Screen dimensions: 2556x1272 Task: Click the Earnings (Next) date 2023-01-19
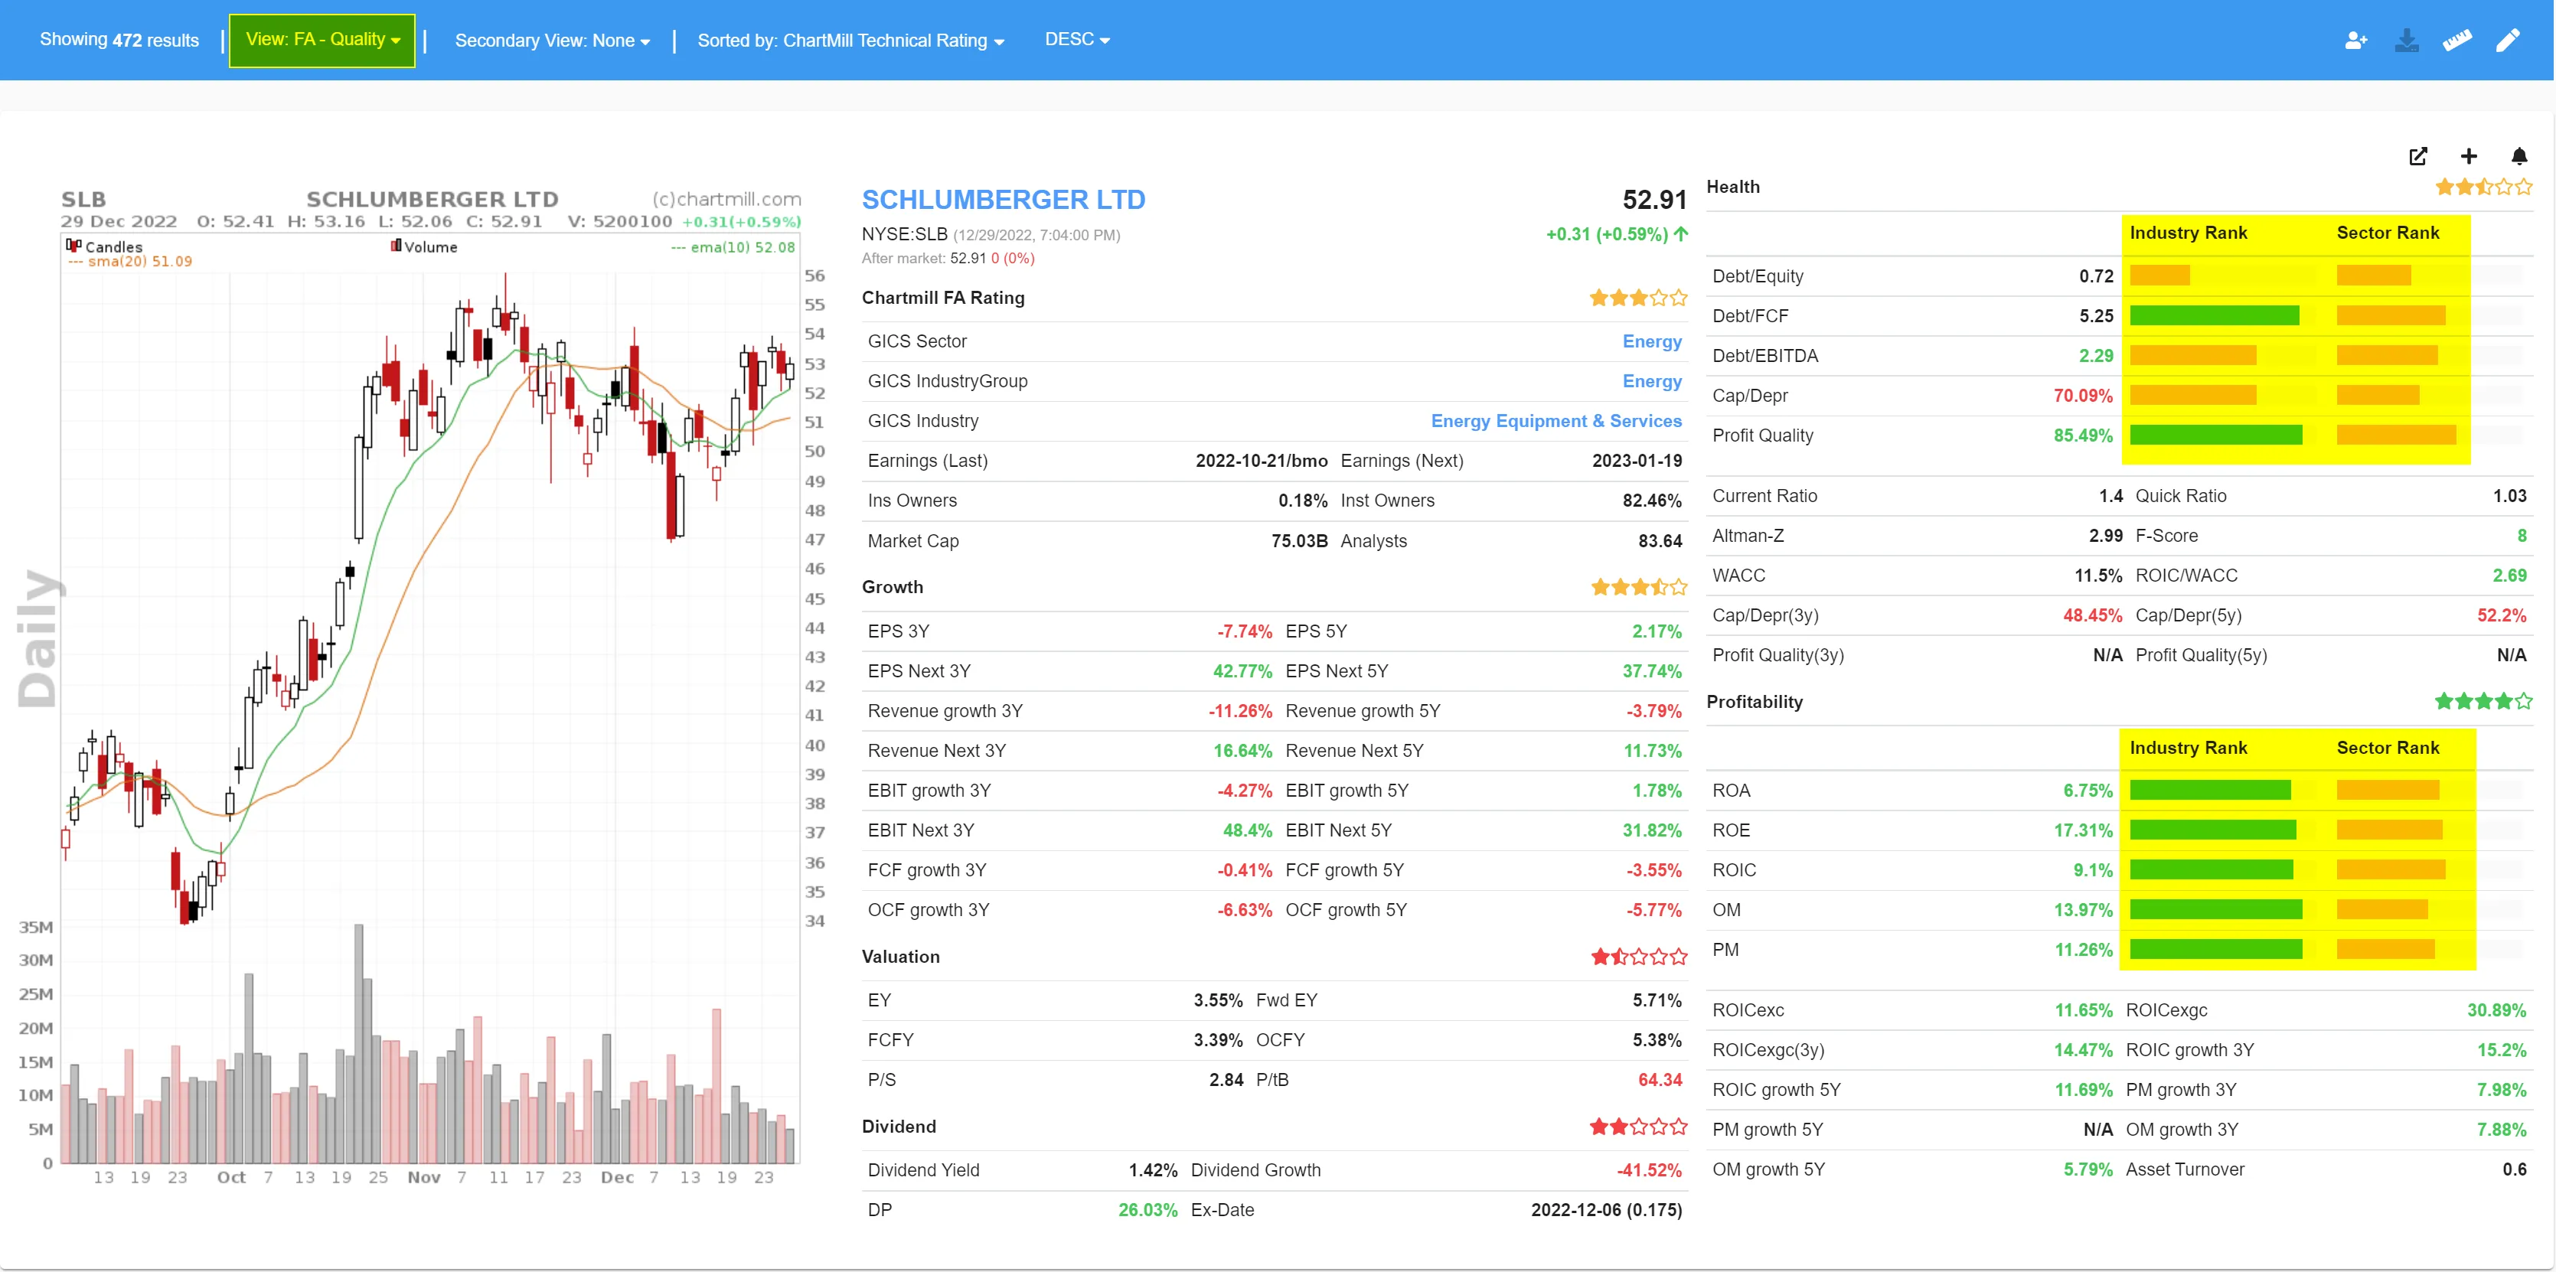[1636, 461]
